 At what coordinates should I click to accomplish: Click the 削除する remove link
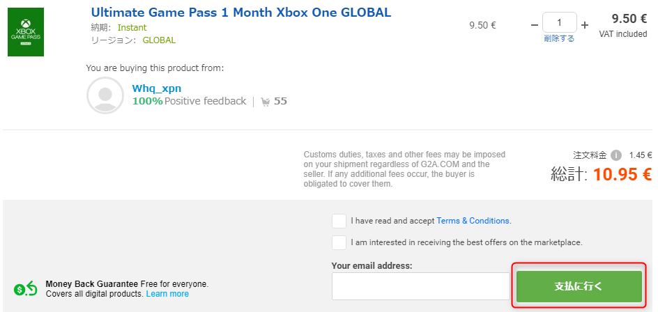559,39
